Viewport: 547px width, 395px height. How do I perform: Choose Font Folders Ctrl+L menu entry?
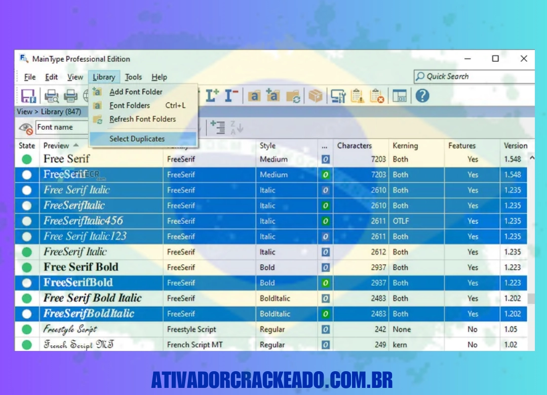tap(143, 105)
